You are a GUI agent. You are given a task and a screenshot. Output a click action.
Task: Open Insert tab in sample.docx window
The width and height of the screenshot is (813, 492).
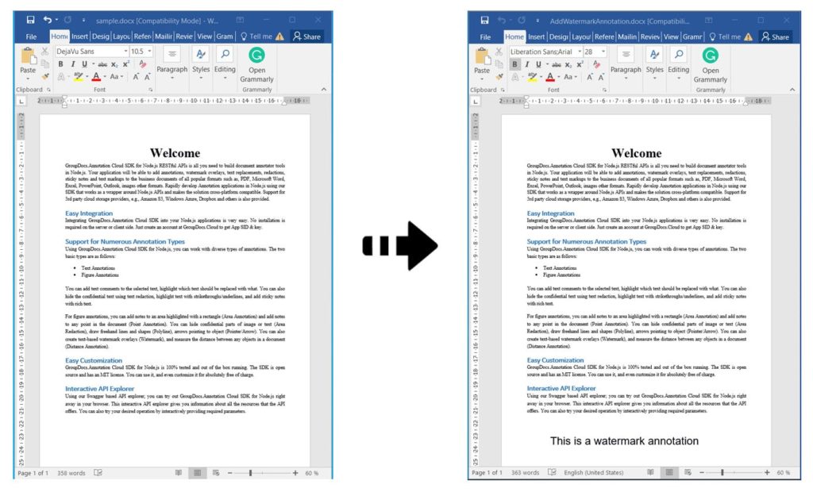[79, 37]
